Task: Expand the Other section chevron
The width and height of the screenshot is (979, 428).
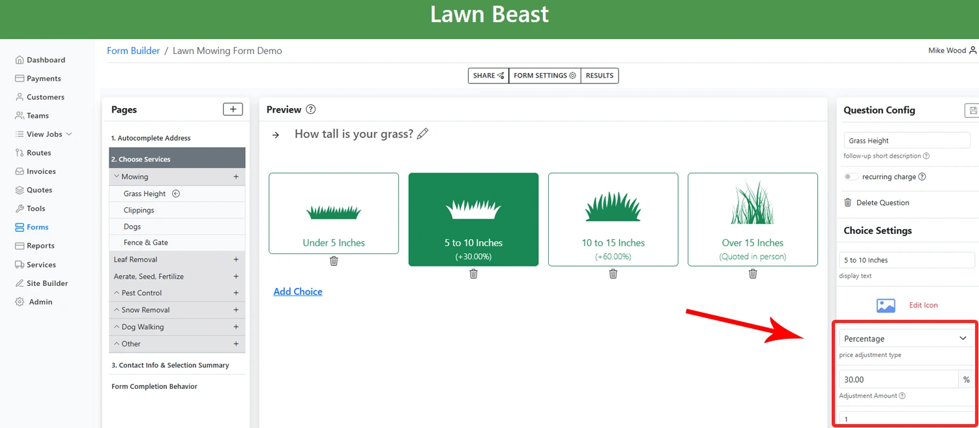Action: point(117,344)
